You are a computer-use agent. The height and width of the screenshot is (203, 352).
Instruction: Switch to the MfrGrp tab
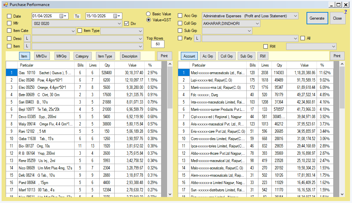click(62, 56)
